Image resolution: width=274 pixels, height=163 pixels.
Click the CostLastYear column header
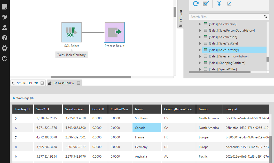120,109
